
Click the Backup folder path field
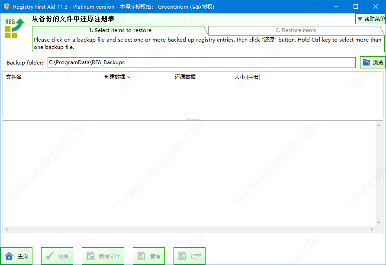pyautogui.click(x=201, y=62)
